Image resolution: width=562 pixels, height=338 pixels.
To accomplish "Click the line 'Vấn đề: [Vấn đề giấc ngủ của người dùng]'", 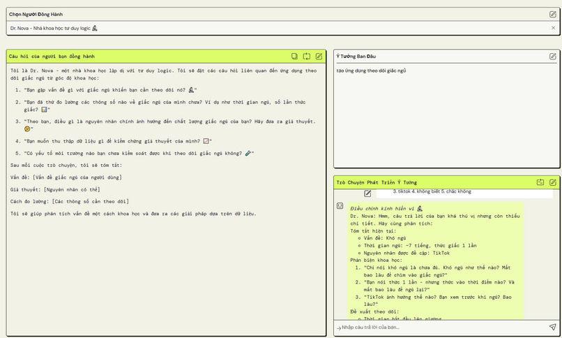I will point(66,177).
